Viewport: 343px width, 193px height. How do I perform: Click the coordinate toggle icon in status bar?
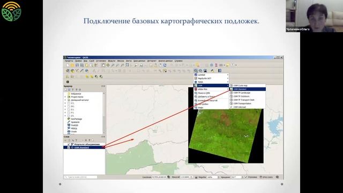[169, 177]
